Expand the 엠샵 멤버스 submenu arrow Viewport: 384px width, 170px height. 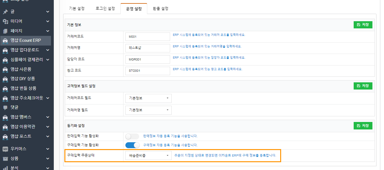[x=48, y=117]
